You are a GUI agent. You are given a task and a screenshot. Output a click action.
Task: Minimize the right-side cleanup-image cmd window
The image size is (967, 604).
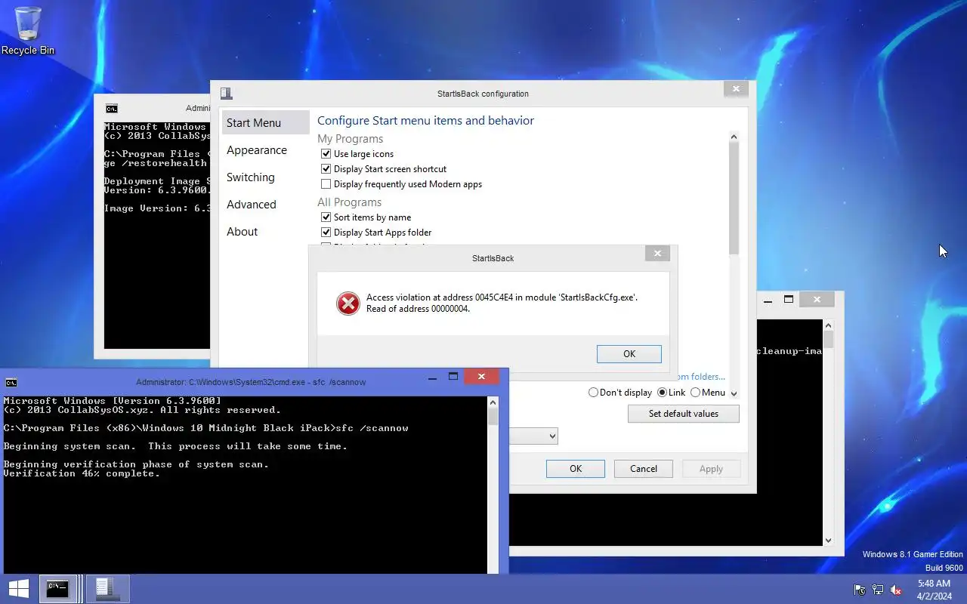[x=768, y=300]
